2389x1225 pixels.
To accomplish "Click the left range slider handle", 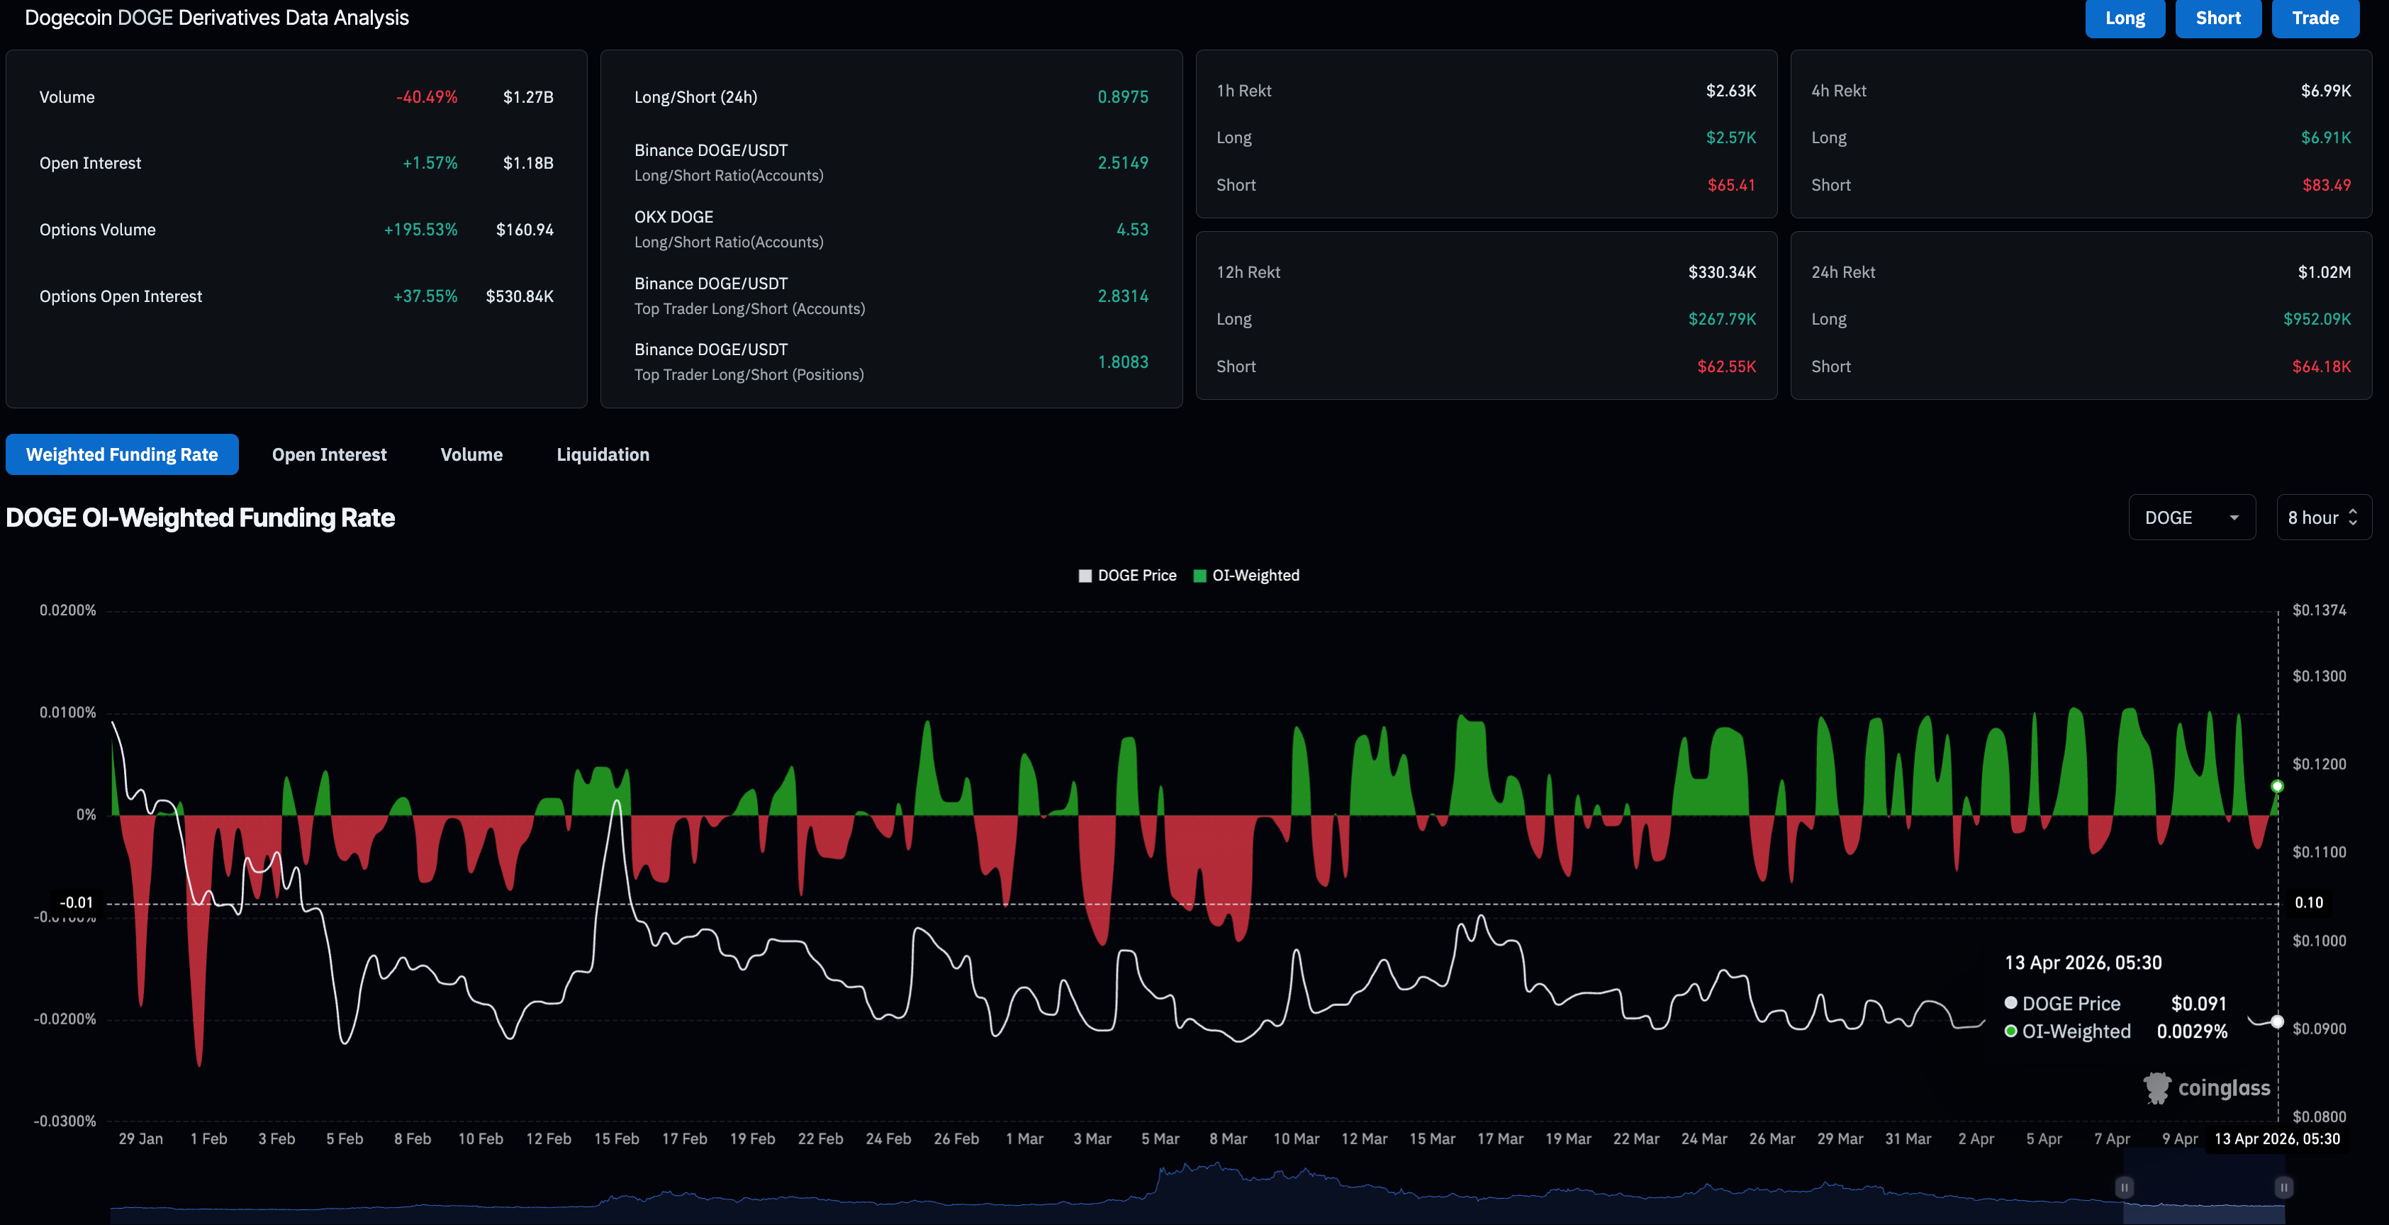I will [2124, 1187].
